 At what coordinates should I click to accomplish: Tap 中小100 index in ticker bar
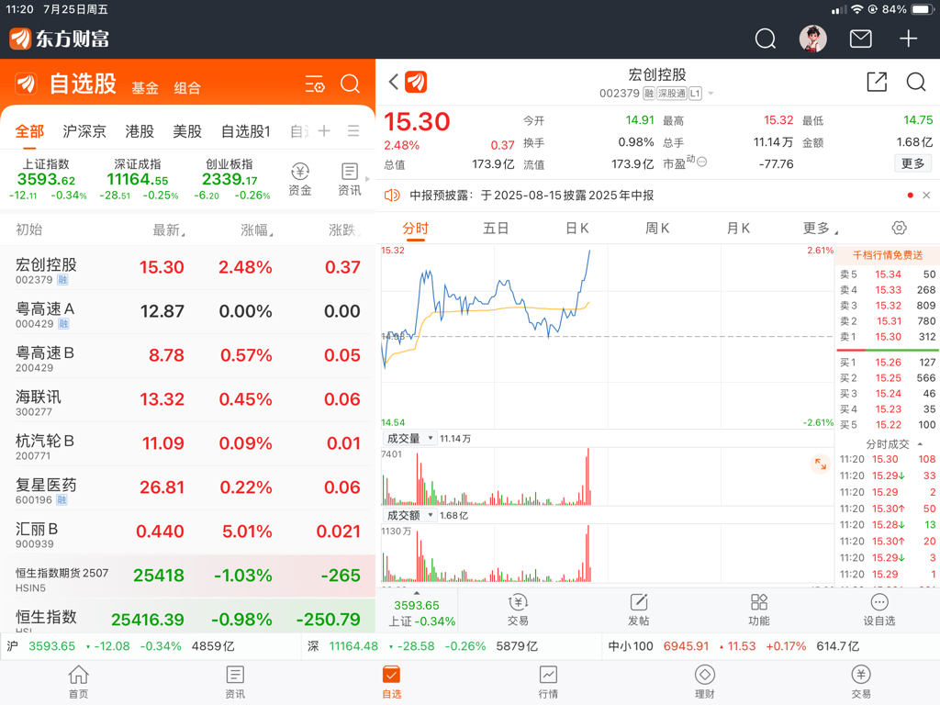tap(733, 646)
